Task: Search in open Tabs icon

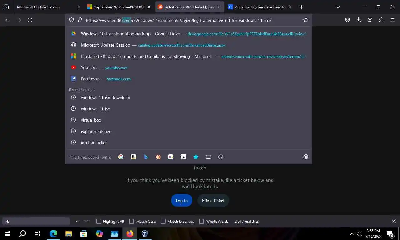Action: pos(208,157)
